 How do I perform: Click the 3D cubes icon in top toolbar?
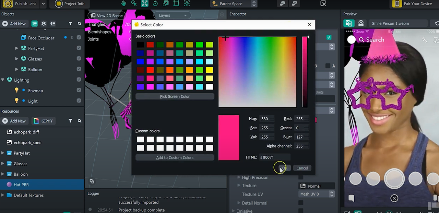coord(294,3)
